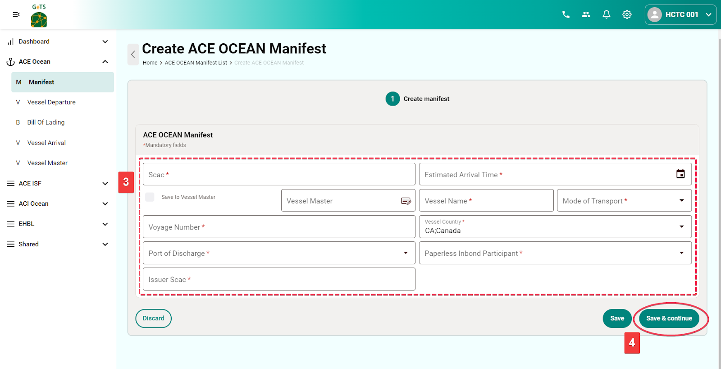This screenshot has width=721, height=369.
Task: Open the users group icon
Action: click(x=586, y=14)
